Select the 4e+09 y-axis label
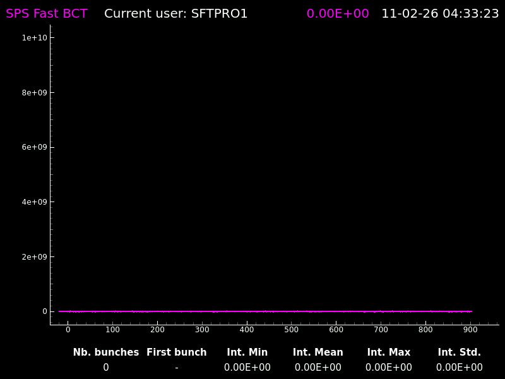The width and height of the screenshot is (505, 379). pos(30,202)
